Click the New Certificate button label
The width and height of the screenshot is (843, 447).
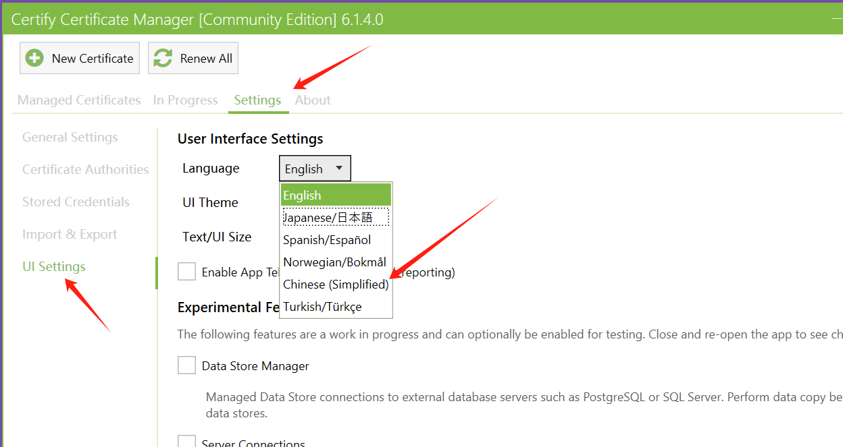(x=93, y=59)
